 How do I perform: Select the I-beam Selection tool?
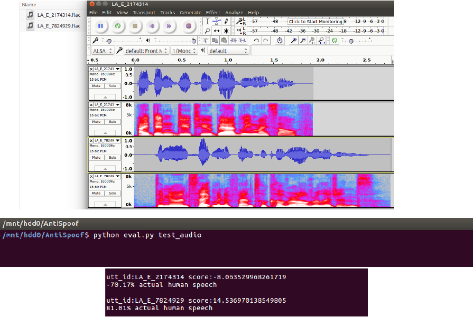[x=207, y=21]
